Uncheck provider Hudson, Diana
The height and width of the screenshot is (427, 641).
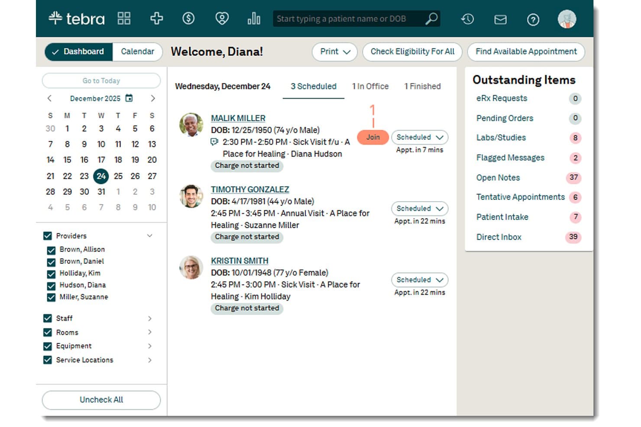tap(51, 286)
